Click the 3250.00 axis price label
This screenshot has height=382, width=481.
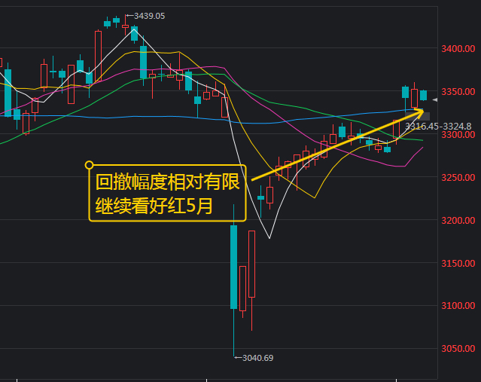[x=458, y=178]
